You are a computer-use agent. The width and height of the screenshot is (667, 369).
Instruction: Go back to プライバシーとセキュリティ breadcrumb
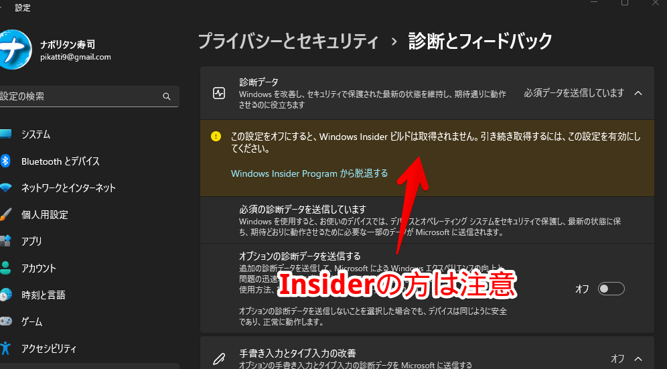point(289,42)
